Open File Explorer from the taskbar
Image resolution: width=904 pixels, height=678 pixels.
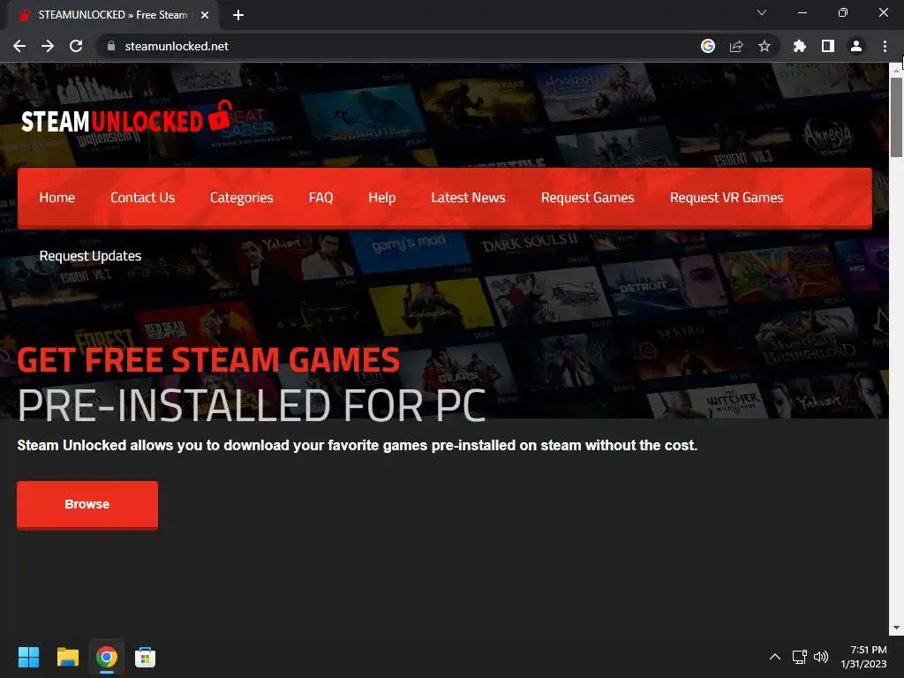point(67,657)
